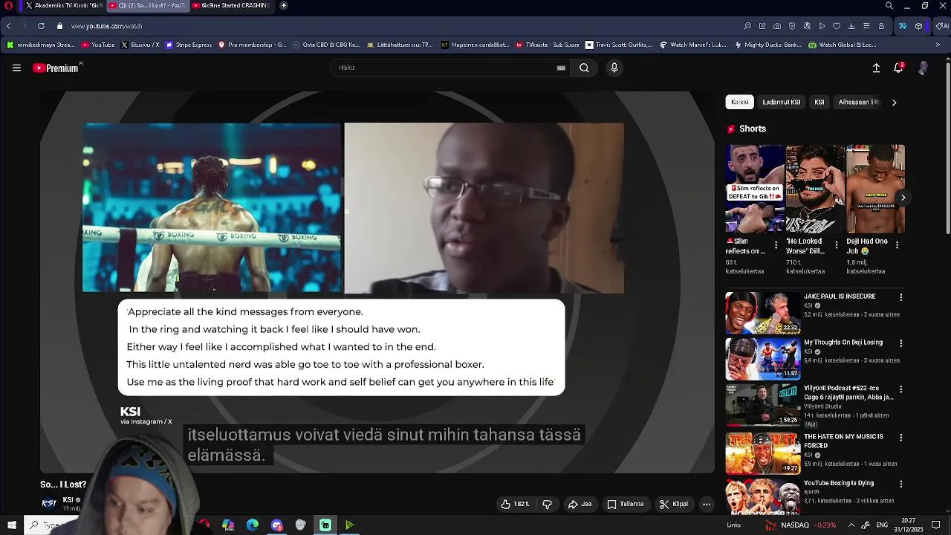Open the ENG language indicator in taskbar
Screen dimensions: 951x535
tap(882, 525)
